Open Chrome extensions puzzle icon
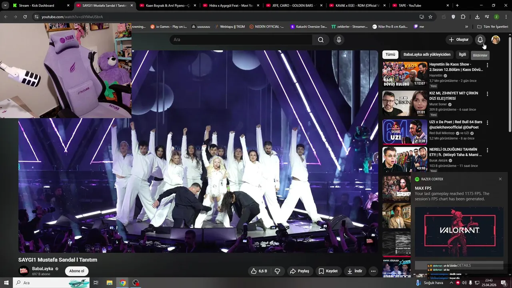The image size is (512, 288). (x=463, y=17)
